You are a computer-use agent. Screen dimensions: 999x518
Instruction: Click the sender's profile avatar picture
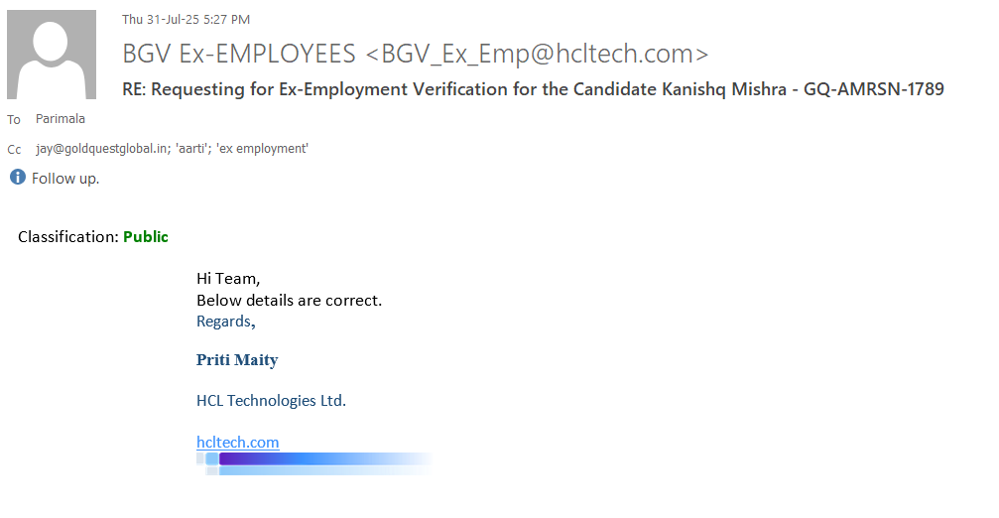tap(52, 55)
